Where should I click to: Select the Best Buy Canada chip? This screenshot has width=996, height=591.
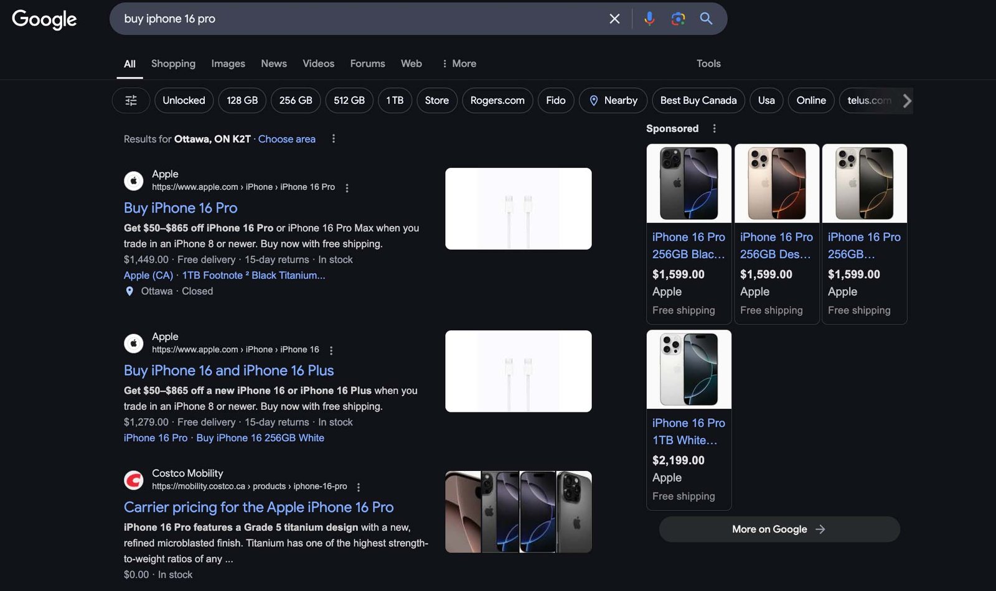(x=698, y=100)
